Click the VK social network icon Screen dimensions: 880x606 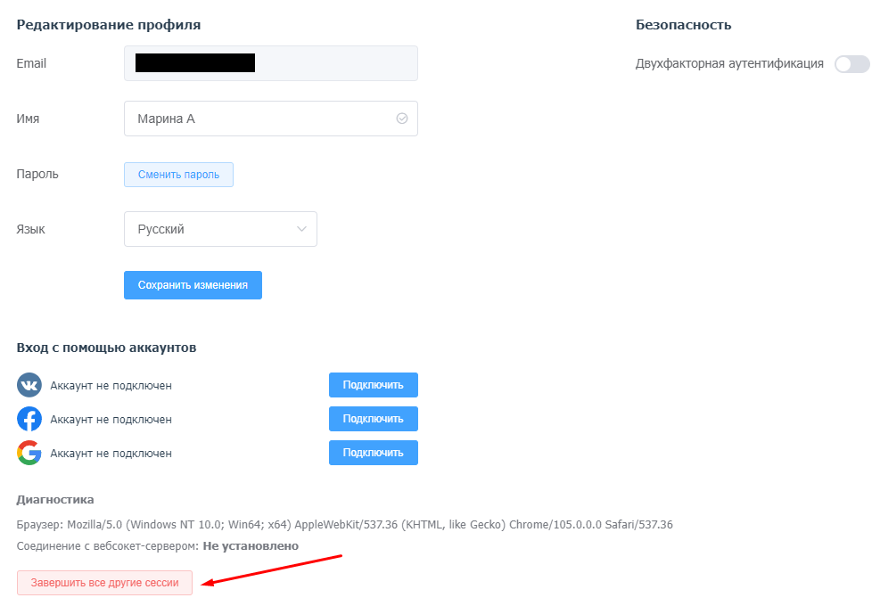point(29,386)
